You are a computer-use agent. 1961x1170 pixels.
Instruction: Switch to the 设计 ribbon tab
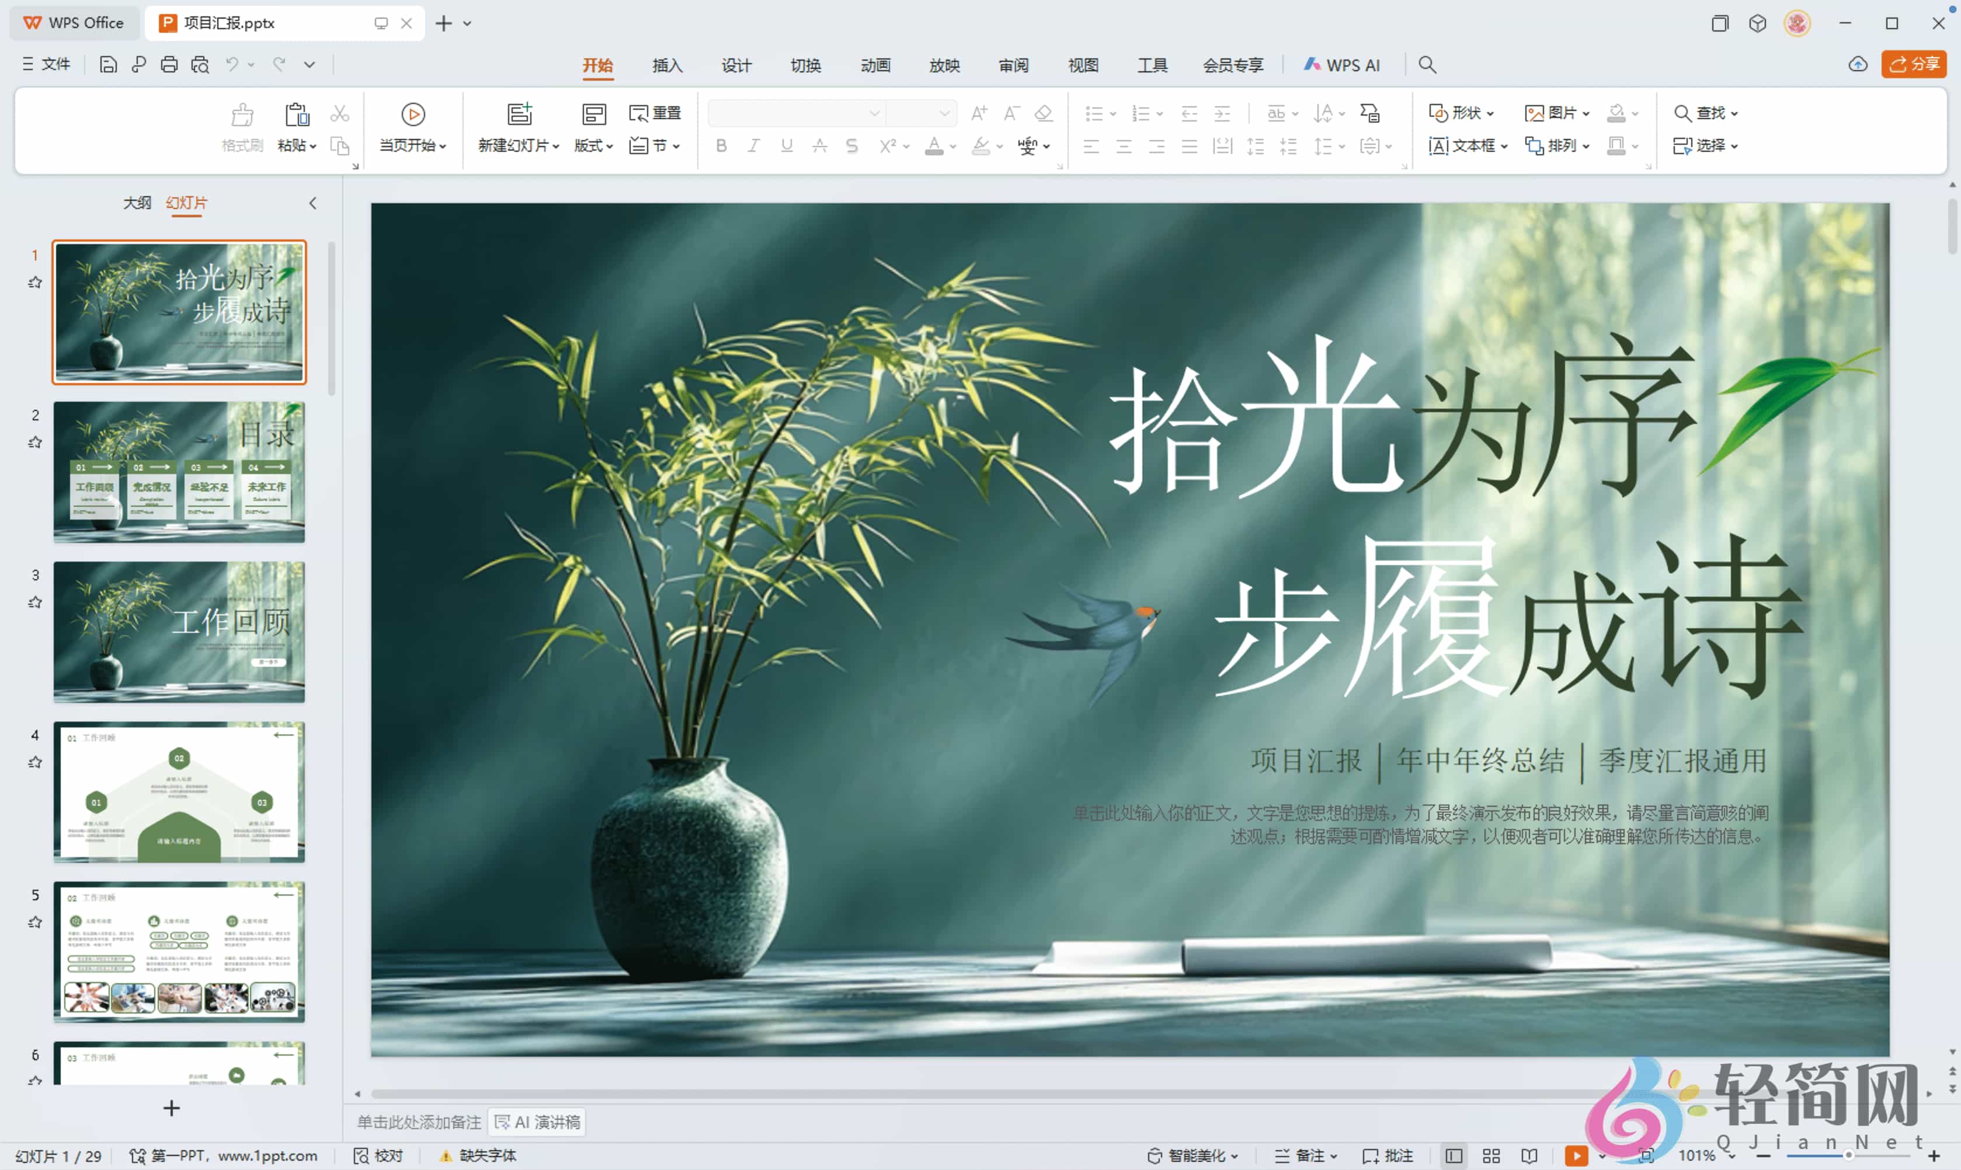click(736, 65)
